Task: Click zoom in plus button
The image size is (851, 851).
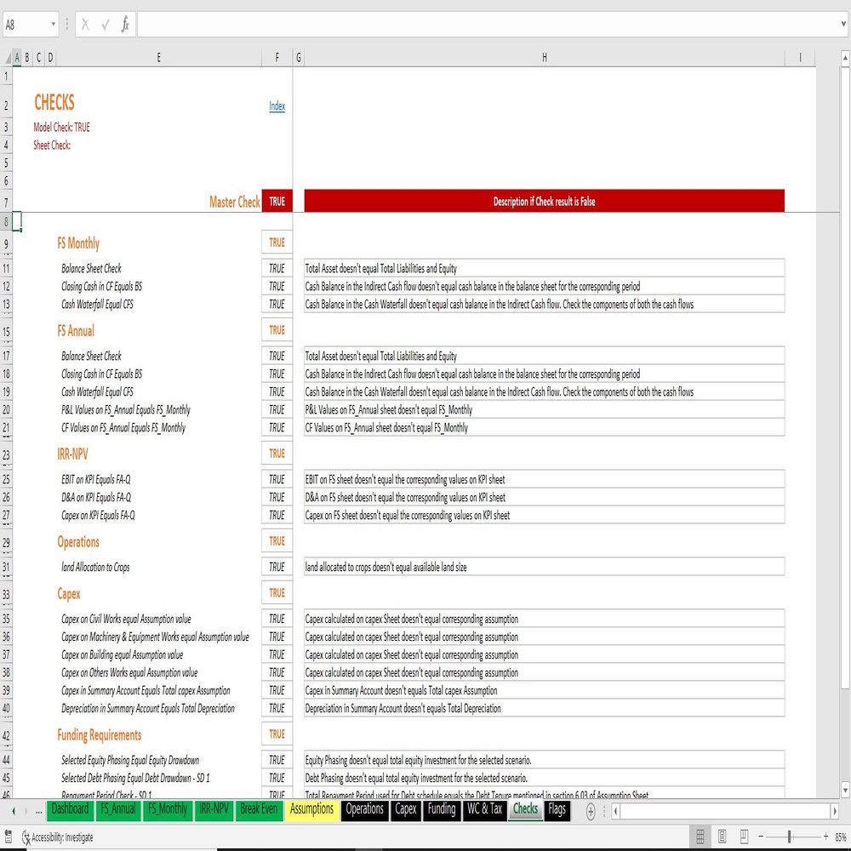Action: click(825, 837)
